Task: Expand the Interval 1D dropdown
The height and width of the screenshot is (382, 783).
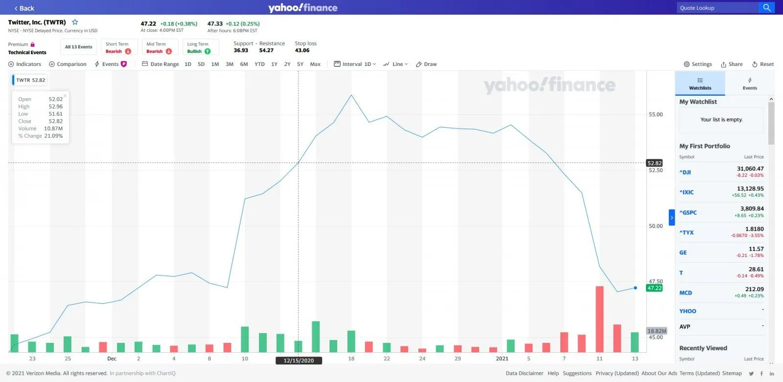Action: [355, 64]
